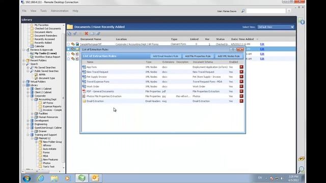The height and width of the screenshot is (183, 326).
Task: Open the Tools menu
Action: click(x=43, y=11)
